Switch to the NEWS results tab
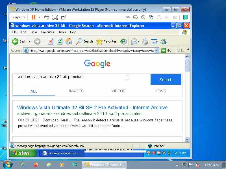The width and height of the screenshot is (226, 169). click(x=160, y=91)
